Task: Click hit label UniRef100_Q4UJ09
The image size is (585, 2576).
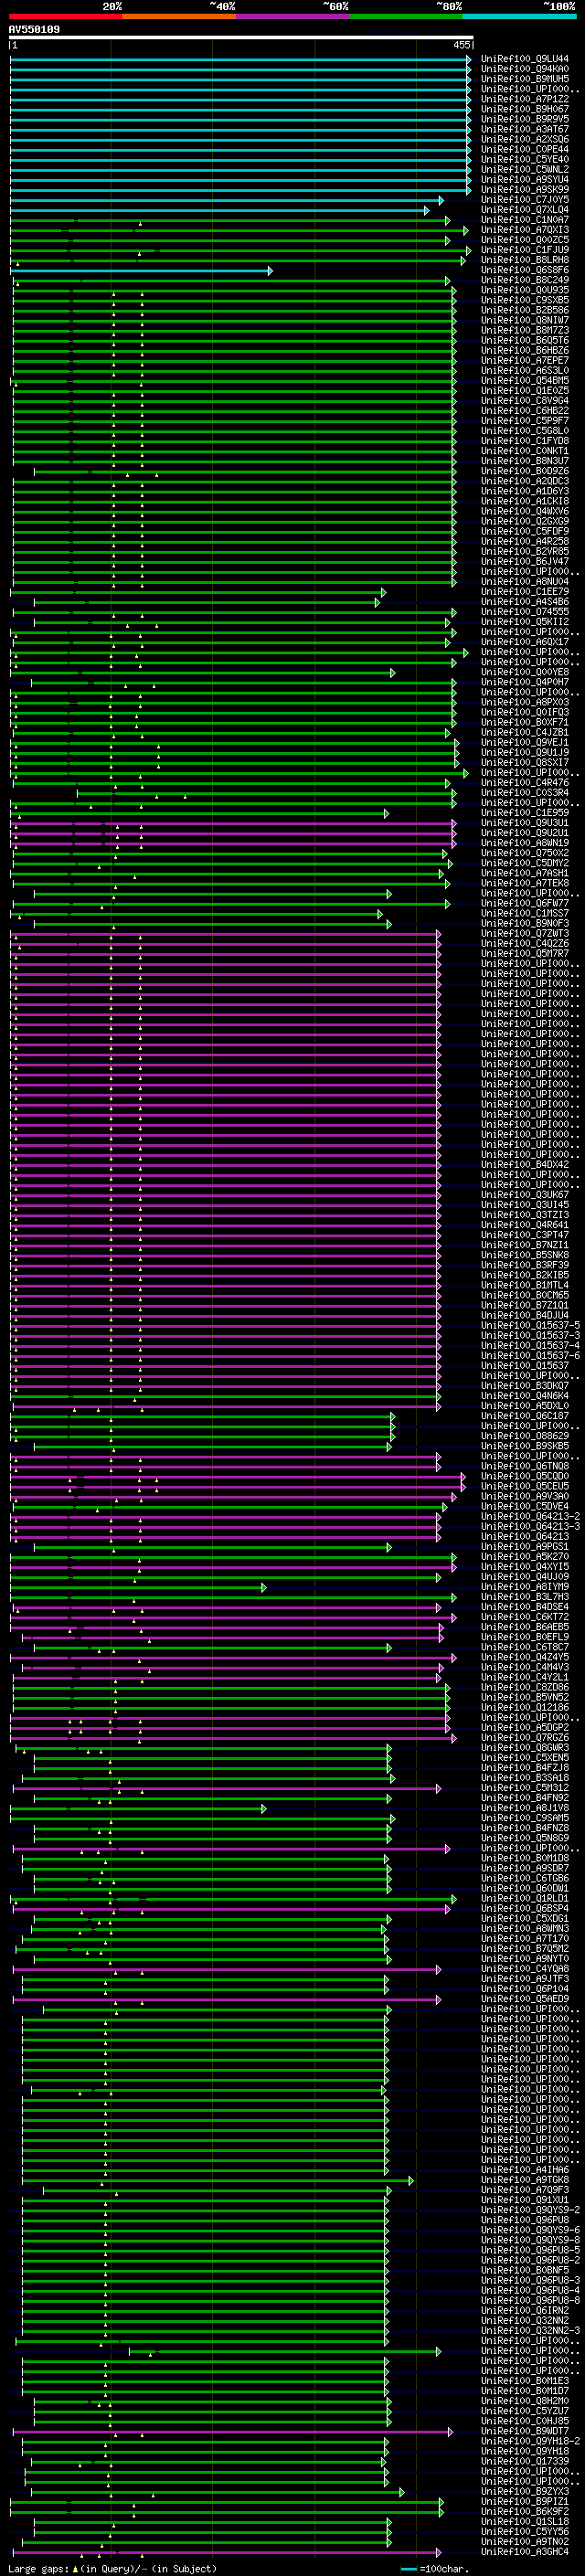Action: pyautogui.click(x=525, y=1576)
